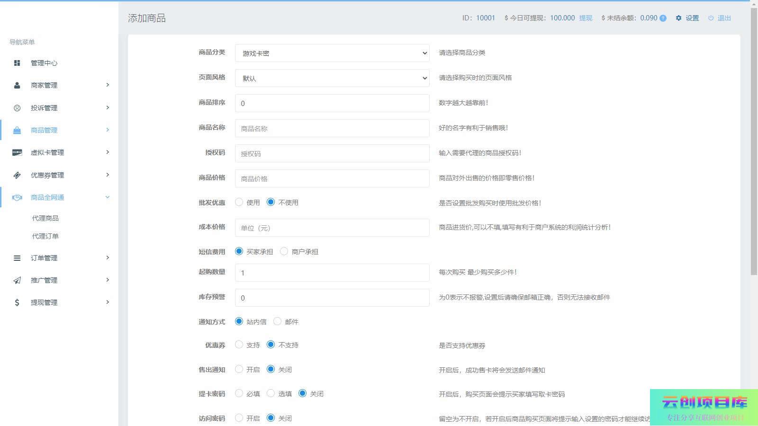Click the 推广管理 paper plane icon

pos(17,280)
